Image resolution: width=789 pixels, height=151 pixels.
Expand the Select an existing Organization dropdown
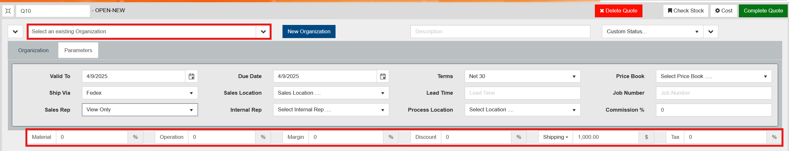click(x=263, y=32)
